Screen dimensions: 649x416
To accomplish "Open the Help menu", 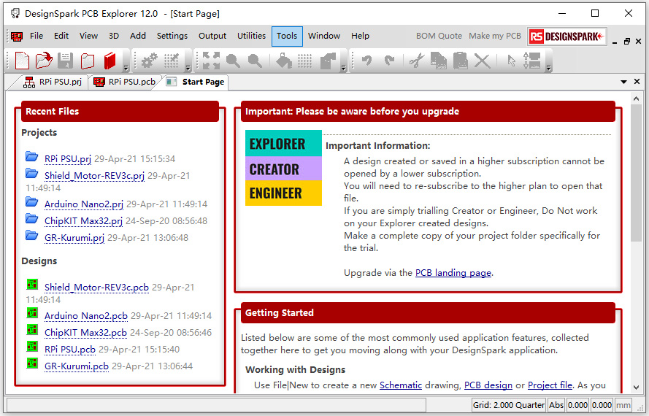I will tap(360, 36).
